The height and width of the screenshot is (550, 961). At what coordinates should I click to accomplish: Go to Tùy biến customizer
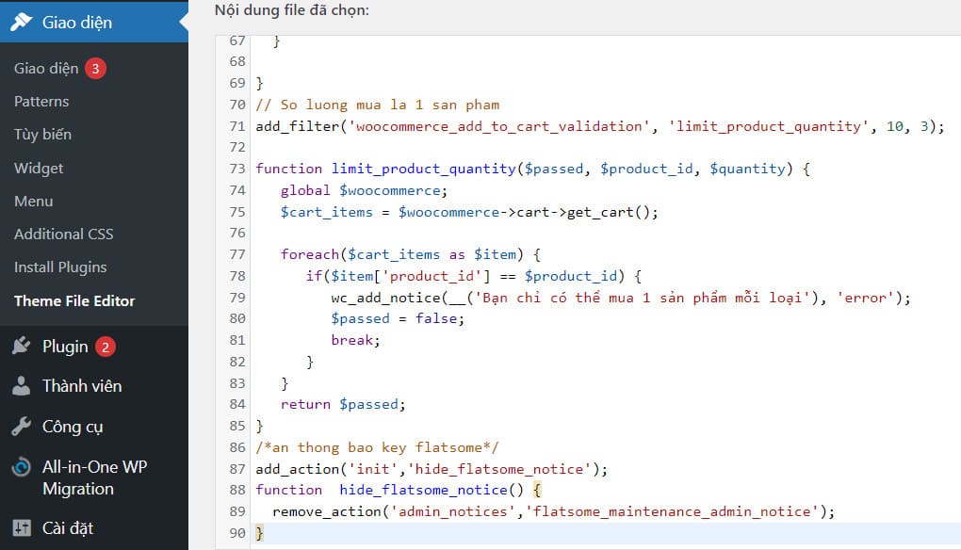coord(42,135)
